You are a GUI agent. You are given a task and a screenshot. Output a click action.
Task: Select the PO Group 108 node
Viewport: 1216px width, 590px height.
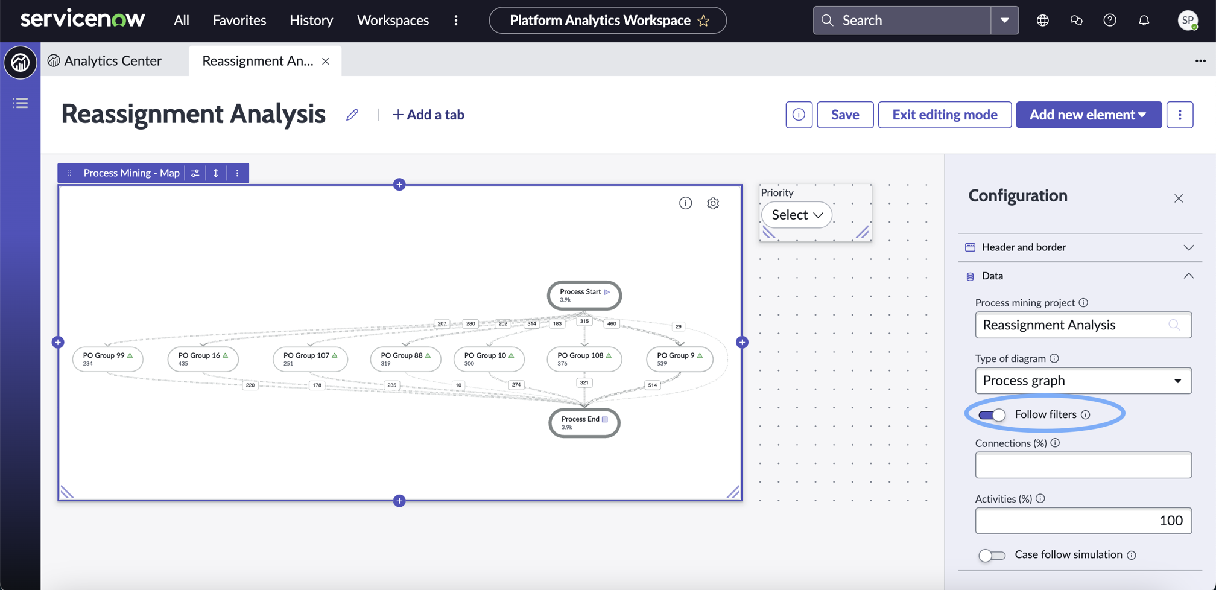point(584,359)
